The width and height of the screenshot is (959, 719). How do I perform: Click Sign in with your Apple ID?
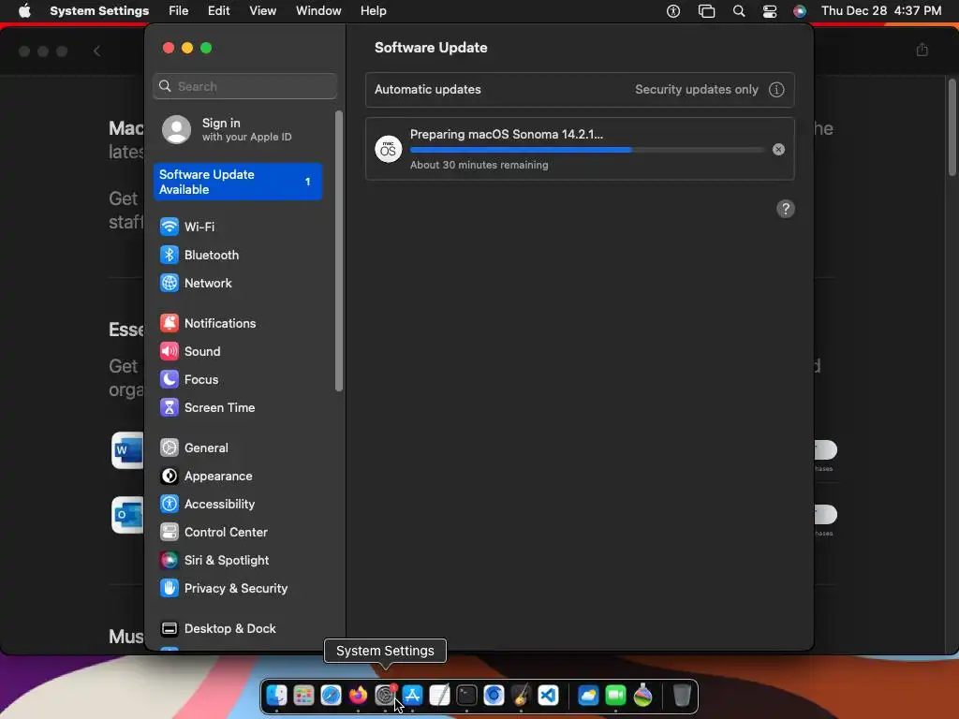coord(239,129)
